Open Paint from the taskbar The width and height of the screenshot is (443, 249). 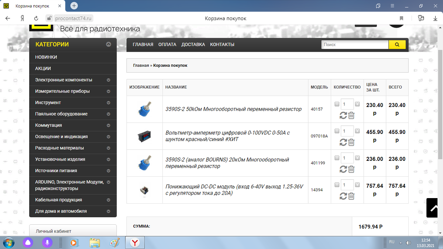point(115,243)
